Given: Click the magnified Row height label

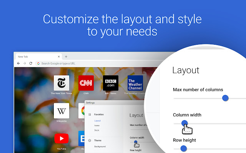Looking at the screenshot, I should pos(184,140).
